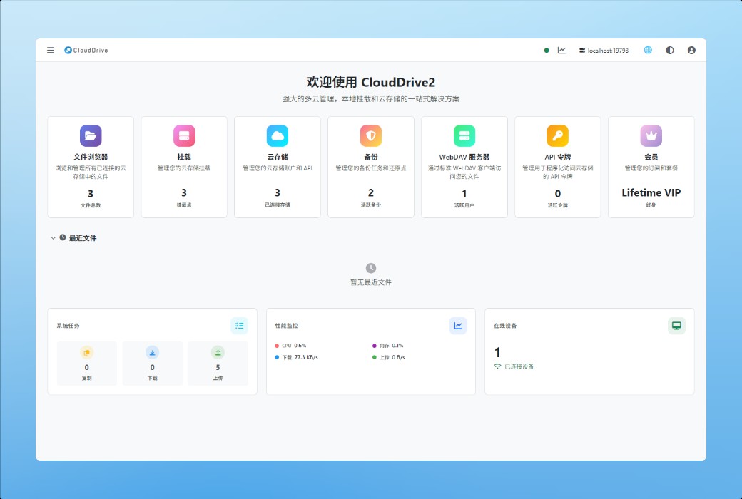Click the 挂载点 count label
Screen dimensions: 742x499
[x=184, y=205]
